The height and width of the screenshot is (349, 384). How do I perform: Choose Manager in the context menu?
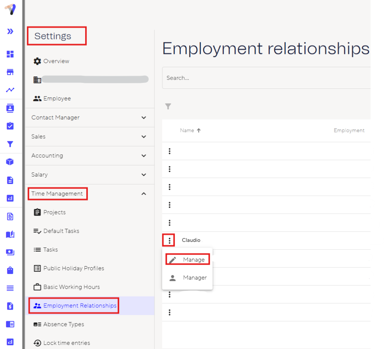[194, 278]
